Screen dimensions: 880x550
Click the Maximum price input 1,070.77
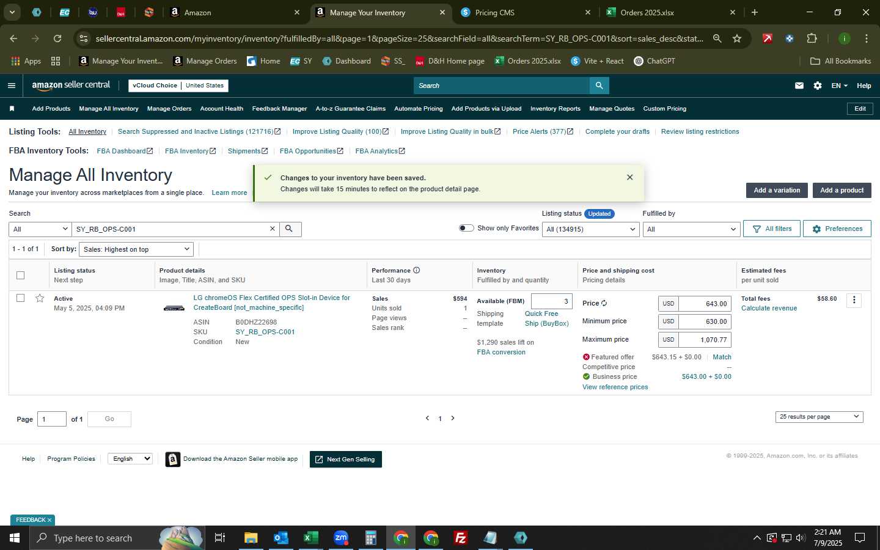(704, 340)
